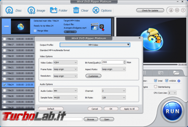
Task: Check the Title21 checkbox
Action: pyautogui.click(x=4, y=68)
